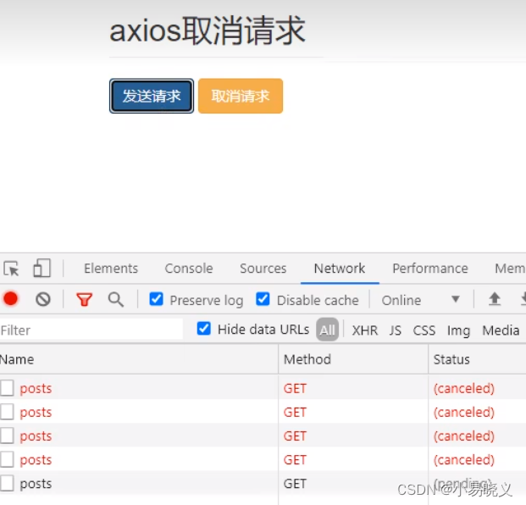Viewport: 526px width, 505px height.
Task: Select the pending posts request row
Action: point(263,483)
